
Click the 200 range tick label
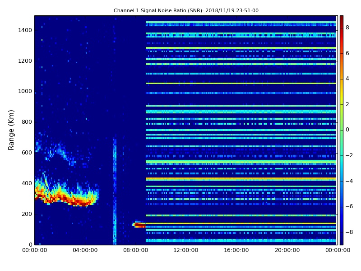[x=27, y=214]
